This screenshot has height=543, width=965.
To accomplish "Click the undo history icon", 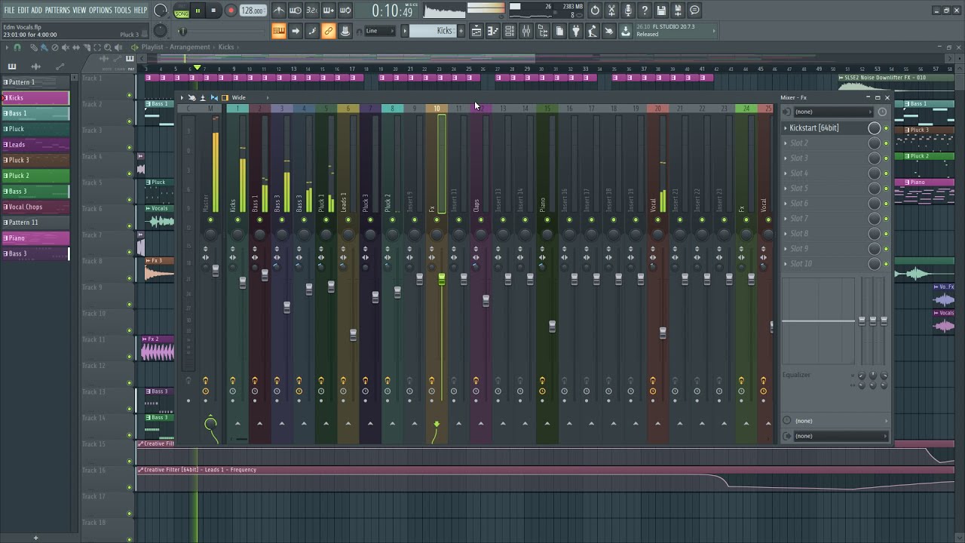I will coord(595,11).
